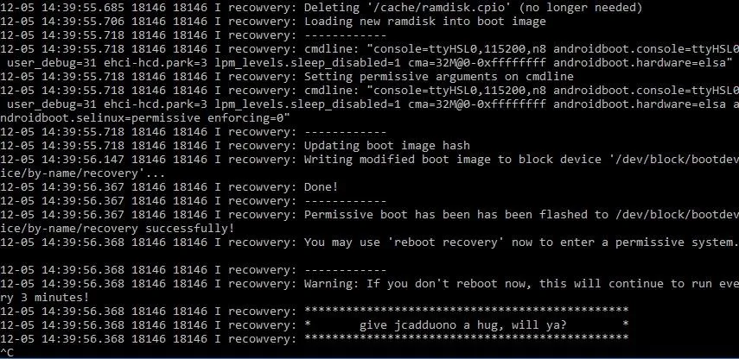Click the top row of asterisks banner
Viewport: 739px width, 359px height.
467,310
